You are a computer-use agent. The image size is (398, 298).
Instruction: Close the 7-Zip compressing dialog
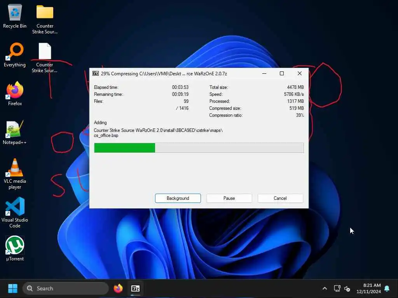pyautogui.click(x=300, y=73)
